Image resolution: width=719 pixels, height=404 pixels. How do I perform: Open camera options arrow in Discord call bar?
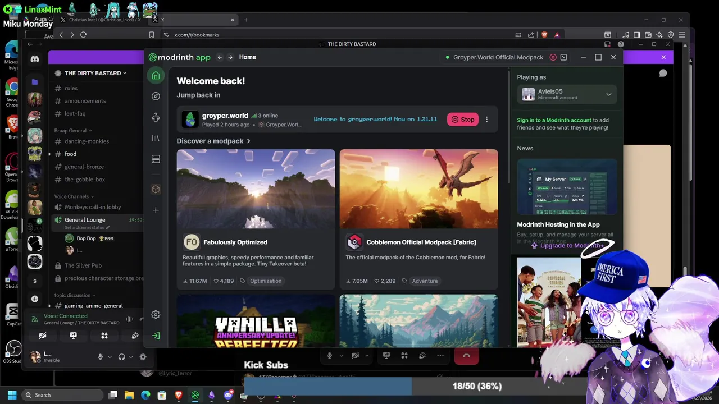[367, 356]
